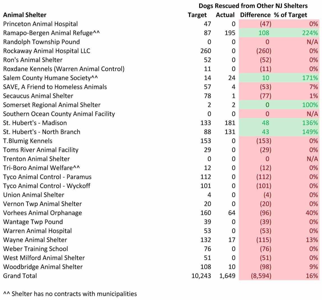Viewport: 322px width, 300px height.
Task: Select the T.Blumig Kennels difference (153) cell
Action: pyautogui.click(x=264, y=141)
